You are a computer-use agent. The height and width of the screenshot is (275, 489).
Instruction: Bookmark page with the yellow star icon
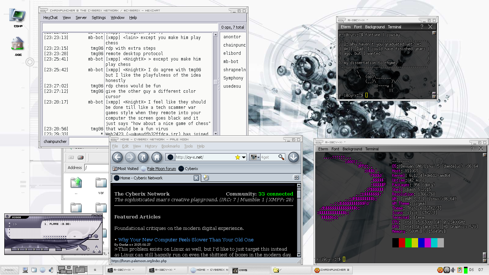point(238,157)
